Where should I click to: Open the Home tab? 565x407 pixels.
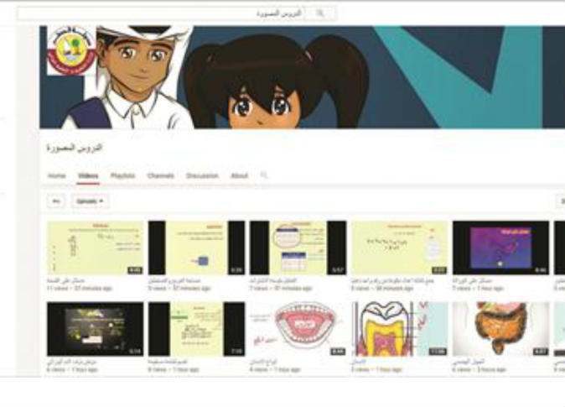57,176
